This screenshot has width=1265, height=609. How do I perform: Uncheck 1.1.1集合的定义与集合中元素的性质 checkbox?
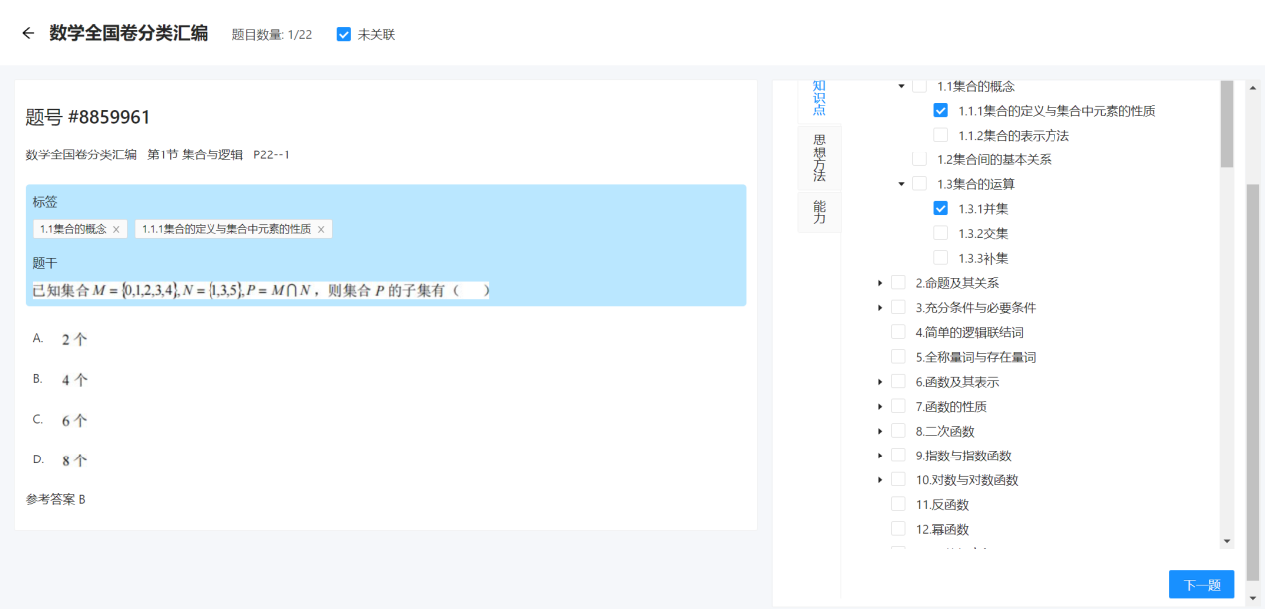(x=940, y=110)
